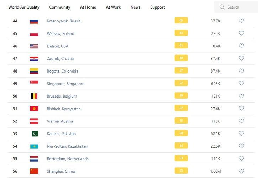
Task: Open the World Air Quality menu
Action: 24,7
